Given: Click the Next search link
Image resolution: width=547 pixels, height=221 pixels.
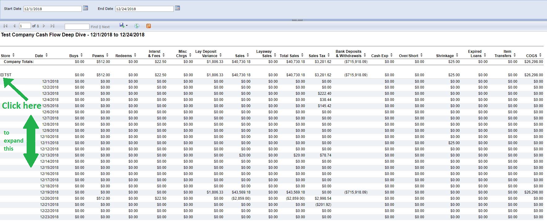Looking at the screenshot, I should [x=106, y=27].
